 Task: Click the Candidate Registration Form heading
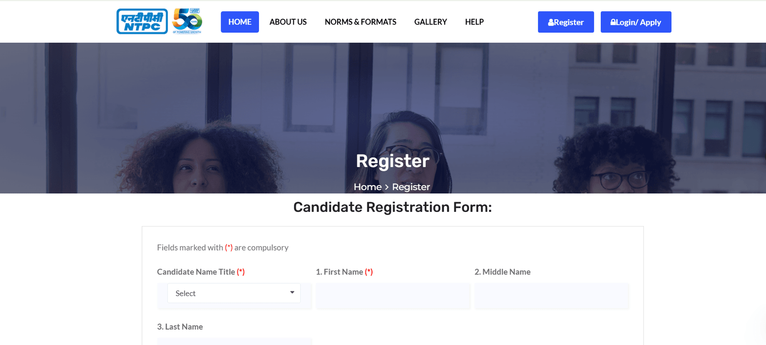392,207
